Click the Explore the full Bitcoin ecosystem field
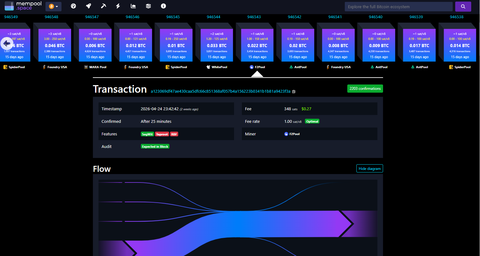 398,7
